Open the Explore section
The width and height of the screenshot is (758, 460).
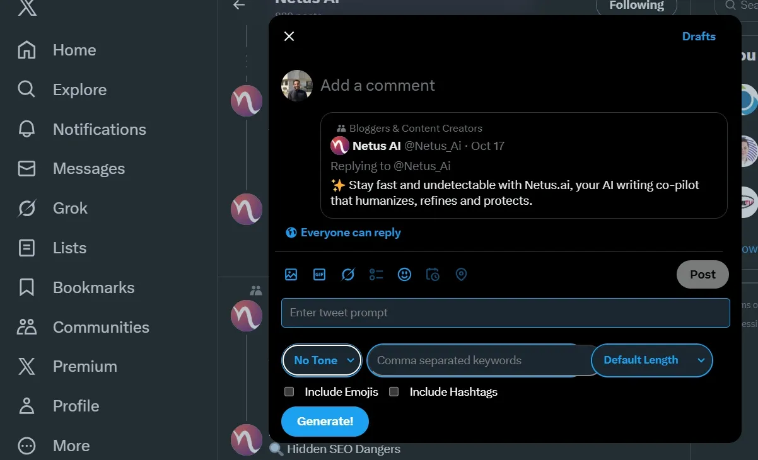pos(79,89)
